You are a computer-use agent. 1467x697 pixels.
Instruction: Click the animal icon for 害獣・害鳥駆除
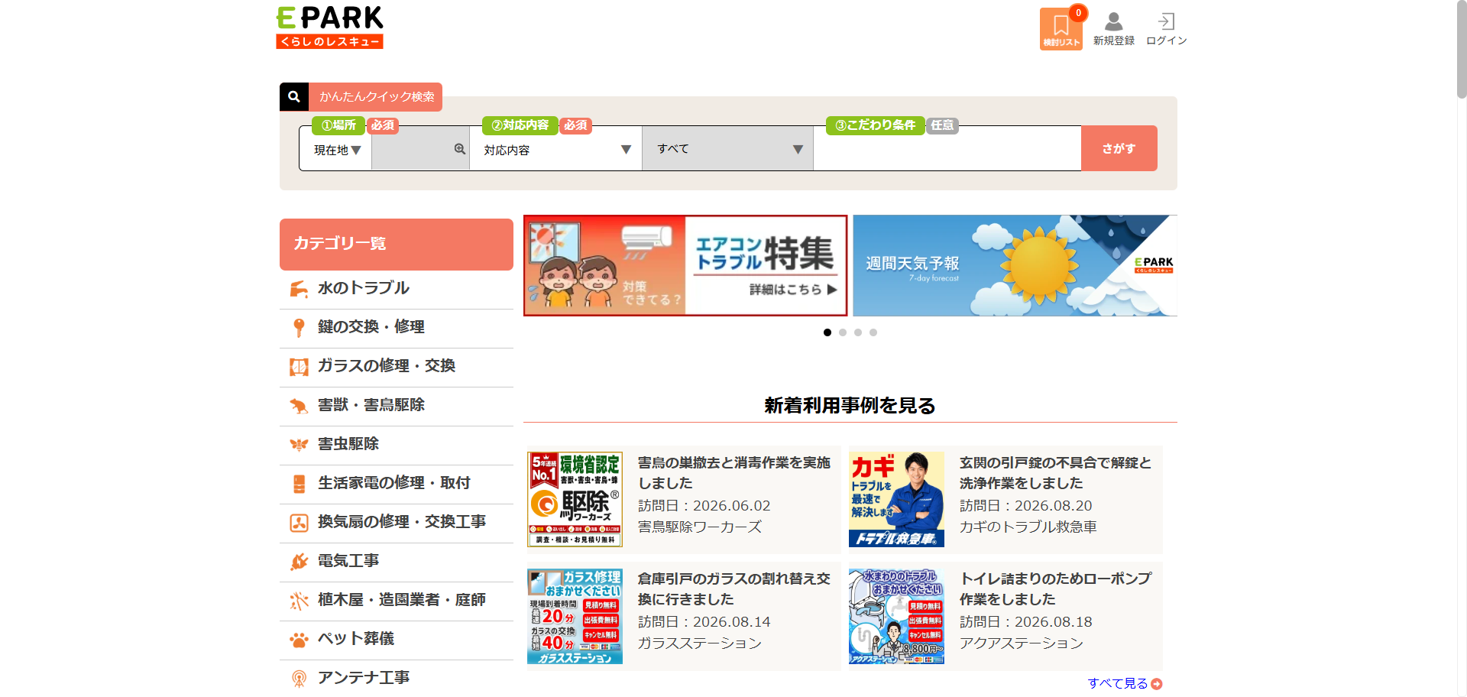299,406
